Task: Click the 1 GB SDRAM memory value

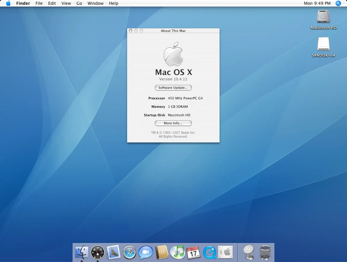Action: tap(178, 107)
